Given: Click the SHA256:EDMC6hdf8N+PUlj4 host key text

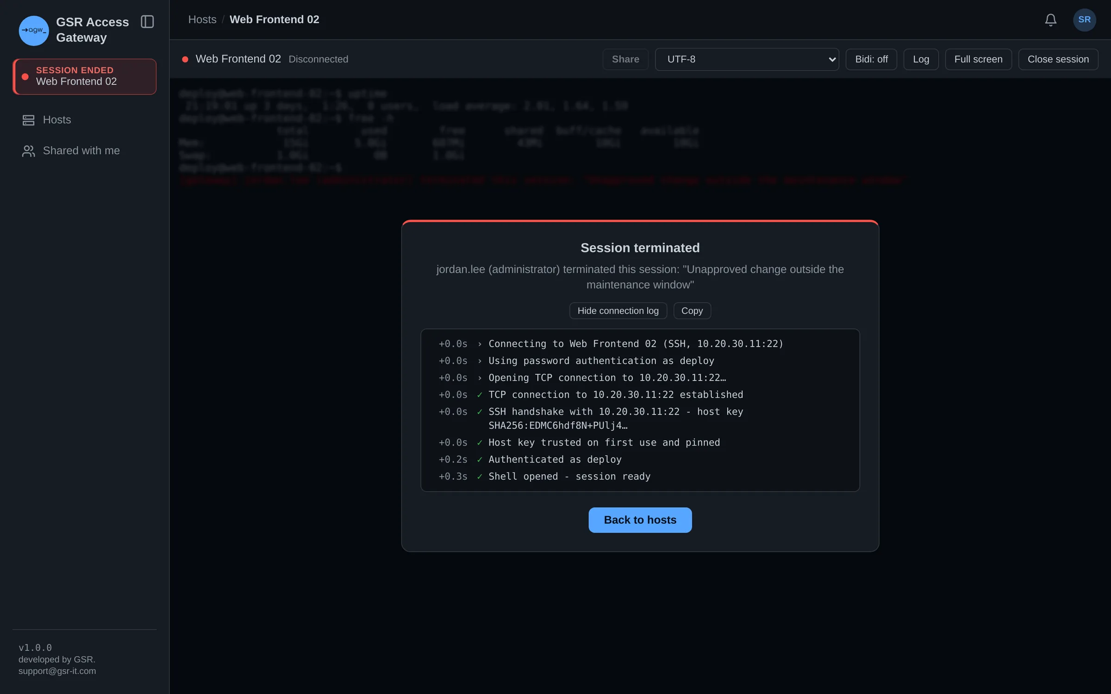Looking at the screenshot, I should [558, 426].
